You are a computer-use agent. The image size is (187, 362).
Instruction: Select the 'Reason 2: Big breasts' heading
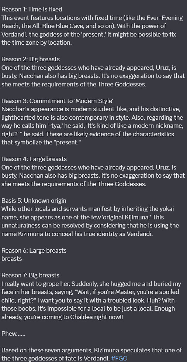click(x=31, y=59)
